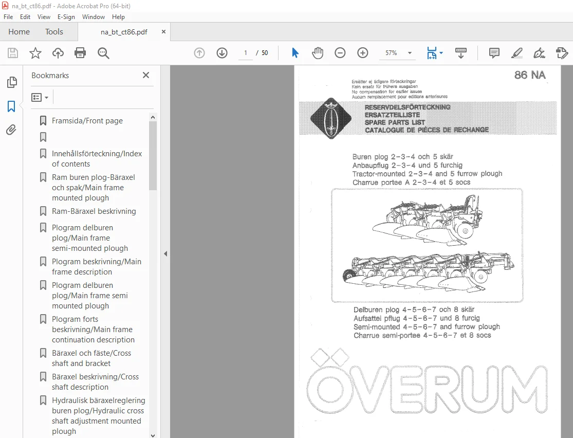Collapse the navigation pane arrow
This screenshot has width=573, height=438.
click(165, 253)
